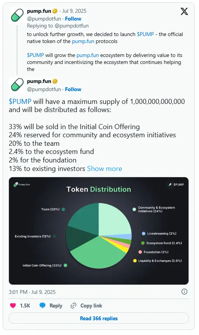Click the Livestreaming (3%) blue legend dot
This screenshot has height=335, width=199.
click(144, 233)
